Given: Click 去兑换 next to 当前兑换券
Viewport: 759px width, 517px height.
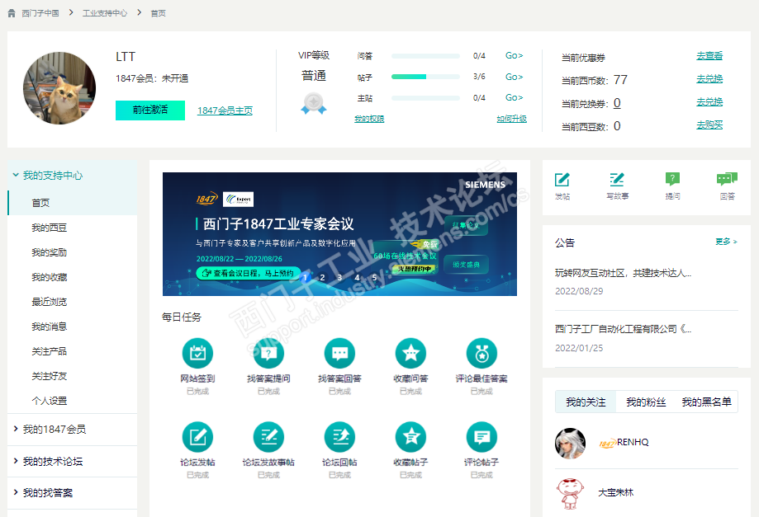Looking at the screenshot, I should pyautogui.click(x=709, y=102).
